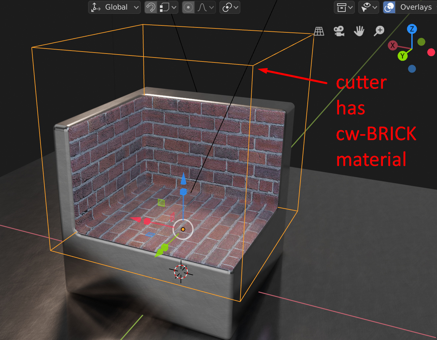
Task: Click the perspective/orthographic grid icon
Action: (x=319, y=31)
